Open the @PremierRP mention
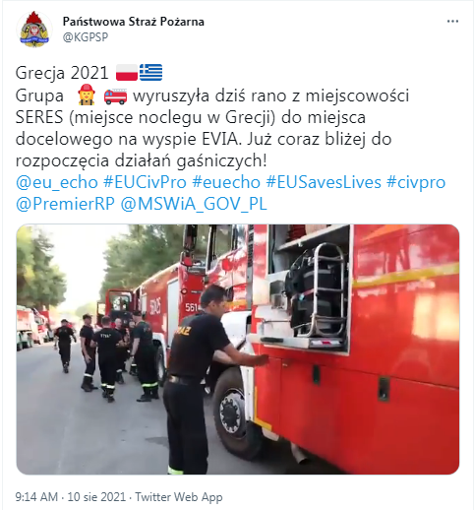Image resolution: width=474 pixels, height=510 pixels. tap(65, 204)
